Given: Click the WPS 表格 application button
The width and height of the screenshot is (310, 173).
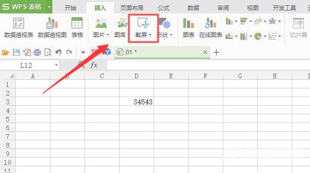Looking at the screenshot, I should pyautogui.click(x=23, y=7).
